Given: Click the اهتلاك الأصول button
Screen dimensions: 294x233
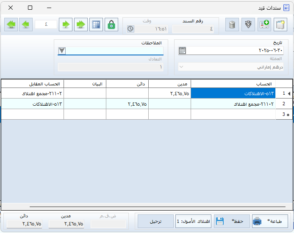Looking at the screenshot, I should coord(193,221).
